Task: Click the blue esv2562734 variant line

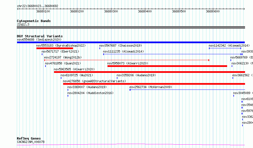Action: 187,90
